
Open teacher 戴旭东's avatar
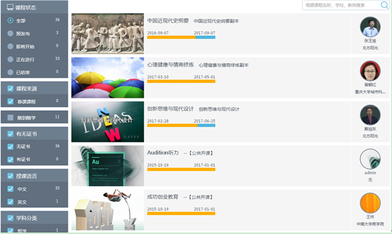tap(370, 115)
